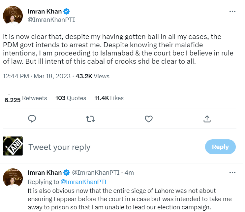View the 103 Quotes list

pyautogui.click(x=71, y=98)
